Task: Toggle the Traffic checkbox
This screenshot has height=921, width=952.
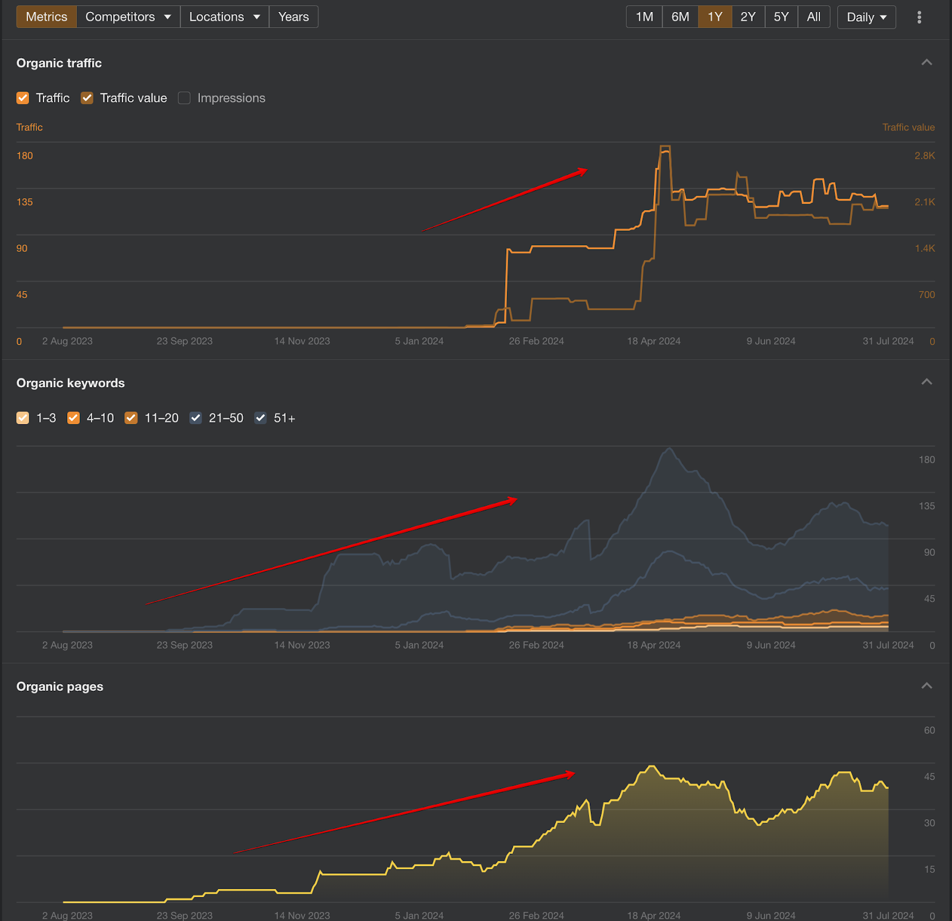Action: pyautogui.click(x=23, y=98)
